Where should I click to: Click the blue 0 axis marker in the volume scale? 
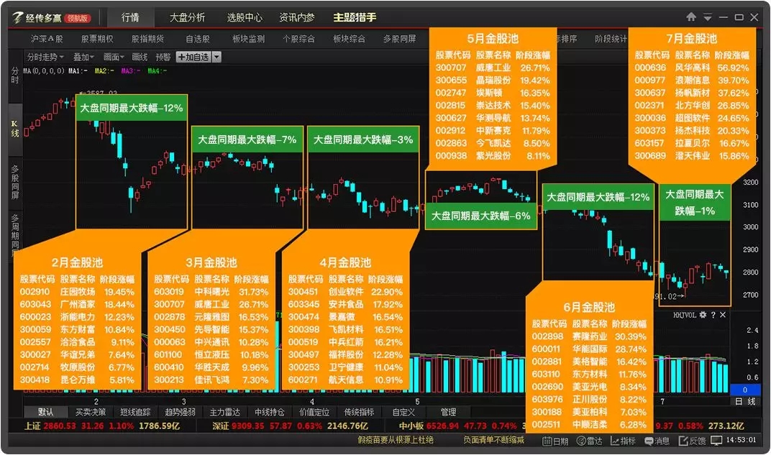tap(745, 390)
